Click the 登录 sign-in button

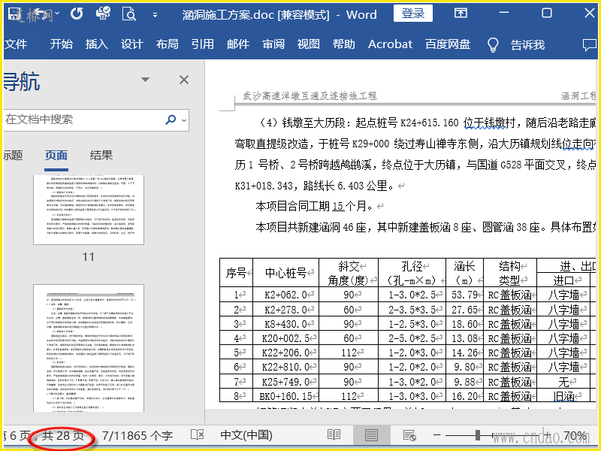[413, 14]
